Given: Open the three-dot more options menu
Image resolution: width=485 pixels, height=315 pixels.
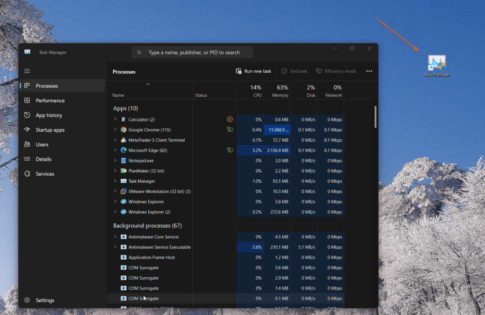Looking at the screenshot, I should coord(369,71).
